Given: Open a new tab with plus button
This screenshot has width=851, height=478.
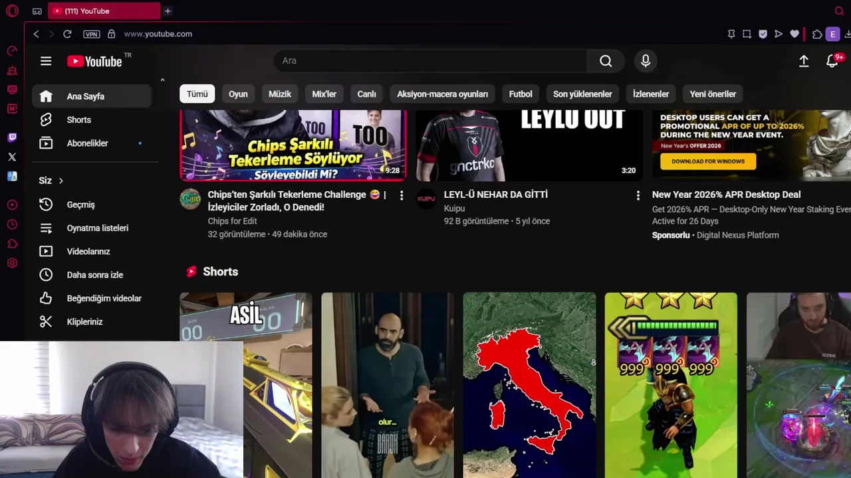Looking at the screenshot, I should pyautogui.click(x=168, y=11).
